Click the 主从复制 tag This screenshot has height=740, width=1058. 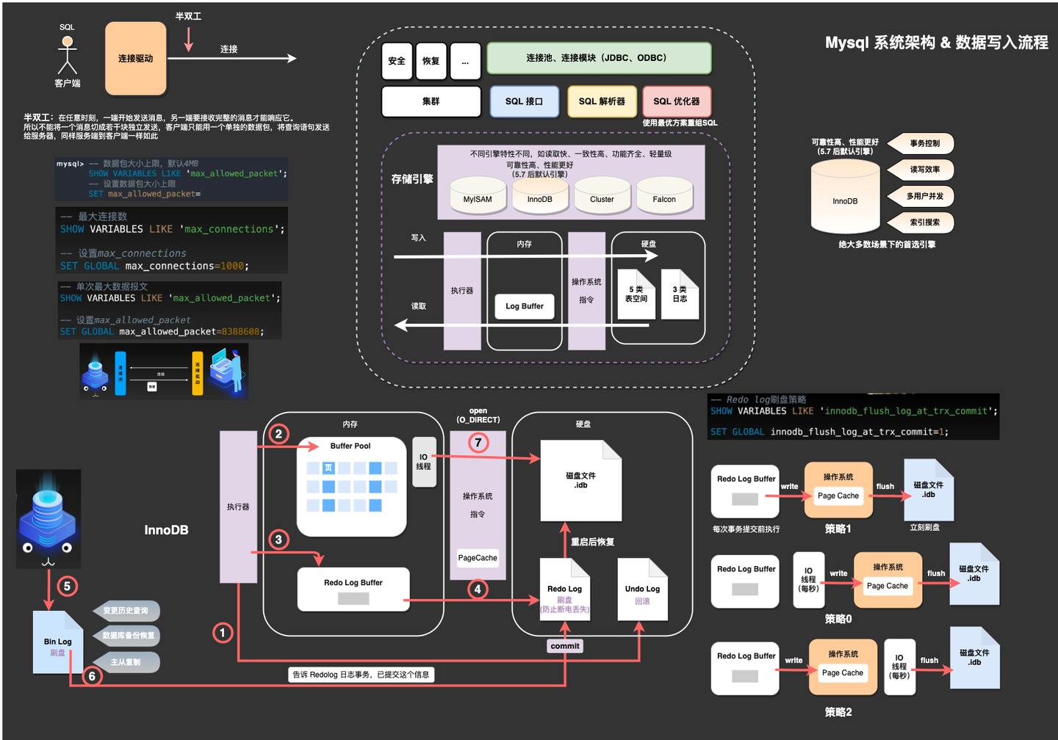point(126,662)
